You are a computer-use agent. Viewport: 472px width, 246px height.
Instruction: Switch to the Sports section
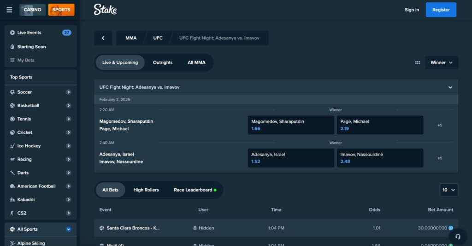tap(61, 10)
